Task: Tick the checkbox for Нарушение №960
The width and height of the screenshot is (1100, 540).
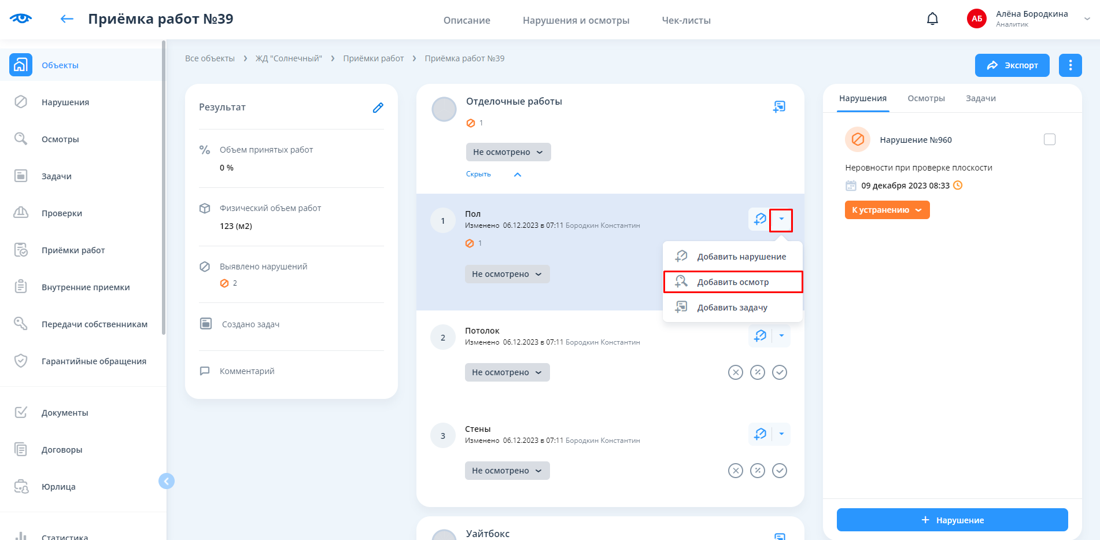Action: pos(1049,139)
